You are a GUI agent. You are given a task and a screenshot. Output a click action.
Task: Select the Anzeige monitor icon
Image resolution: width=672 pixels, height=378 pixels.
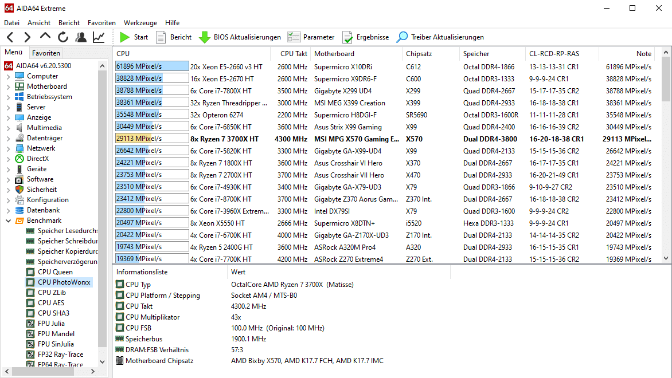click(19, 117)
